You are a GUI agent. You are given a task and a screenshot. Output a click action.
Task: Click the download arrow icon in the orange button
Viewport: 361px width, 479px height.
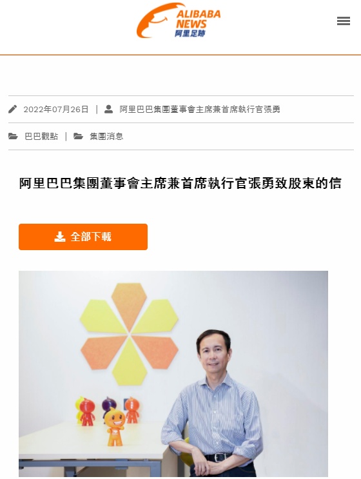[x=60, y=237]
